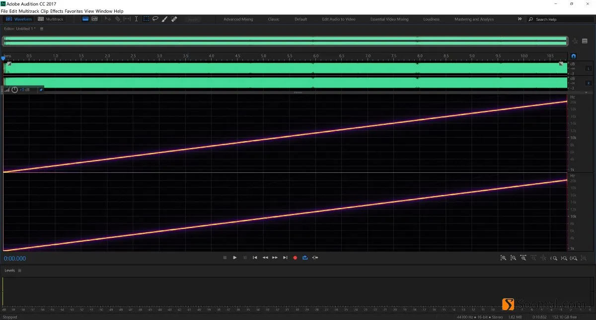
Task: Expand the workspace overflow chevron
Action: point(520,19)
